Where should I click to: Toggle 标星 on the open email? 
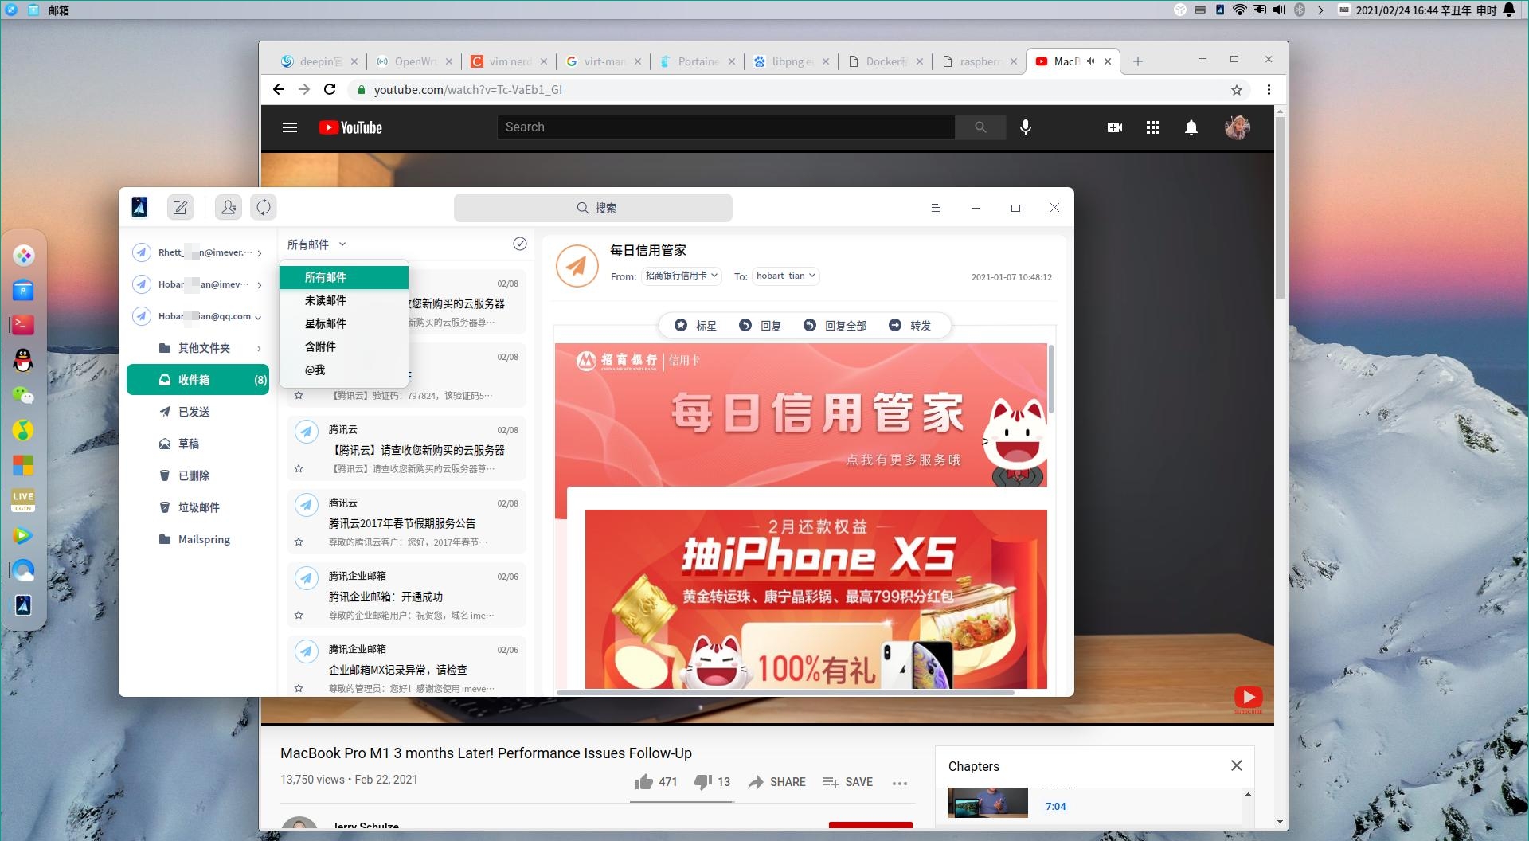(695, 325)
